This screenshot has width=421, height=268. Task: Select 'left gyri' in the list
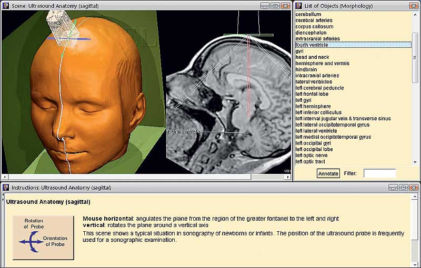click(x=304, y=100)
